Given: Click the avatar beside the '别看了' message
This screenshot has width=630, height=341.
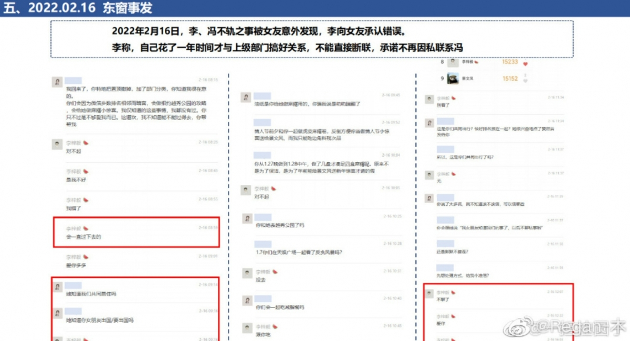Looking at the screenshot, I should [429, 99].
